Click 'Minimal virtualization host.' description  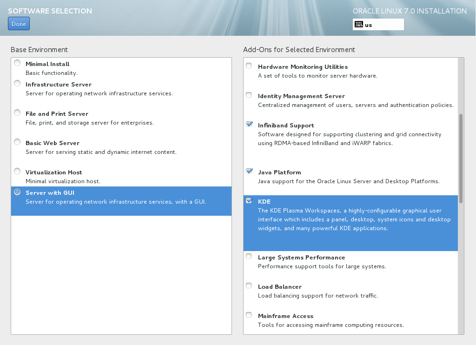click(63, 181)
